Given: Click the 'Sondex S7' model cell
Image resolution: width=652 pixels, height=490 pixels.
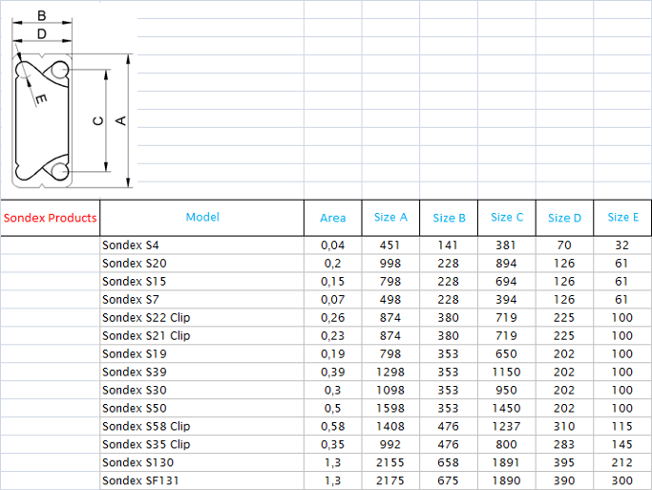Looking at the screenshot, I should pos(202,300).
